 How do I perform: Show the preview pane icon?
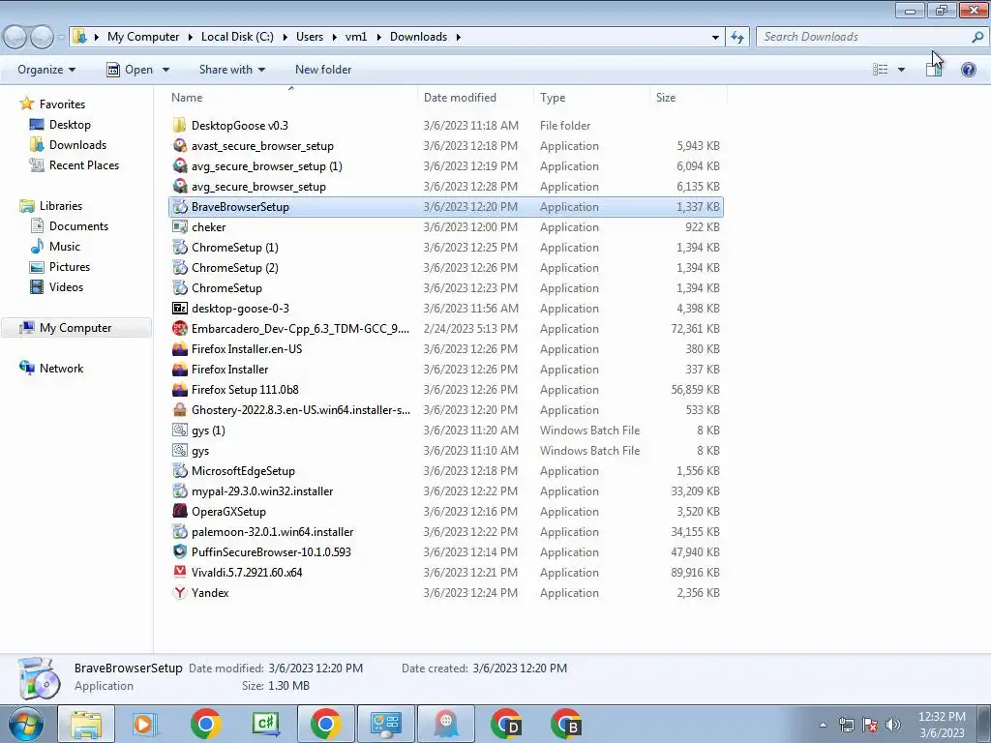tap(934, 70)
